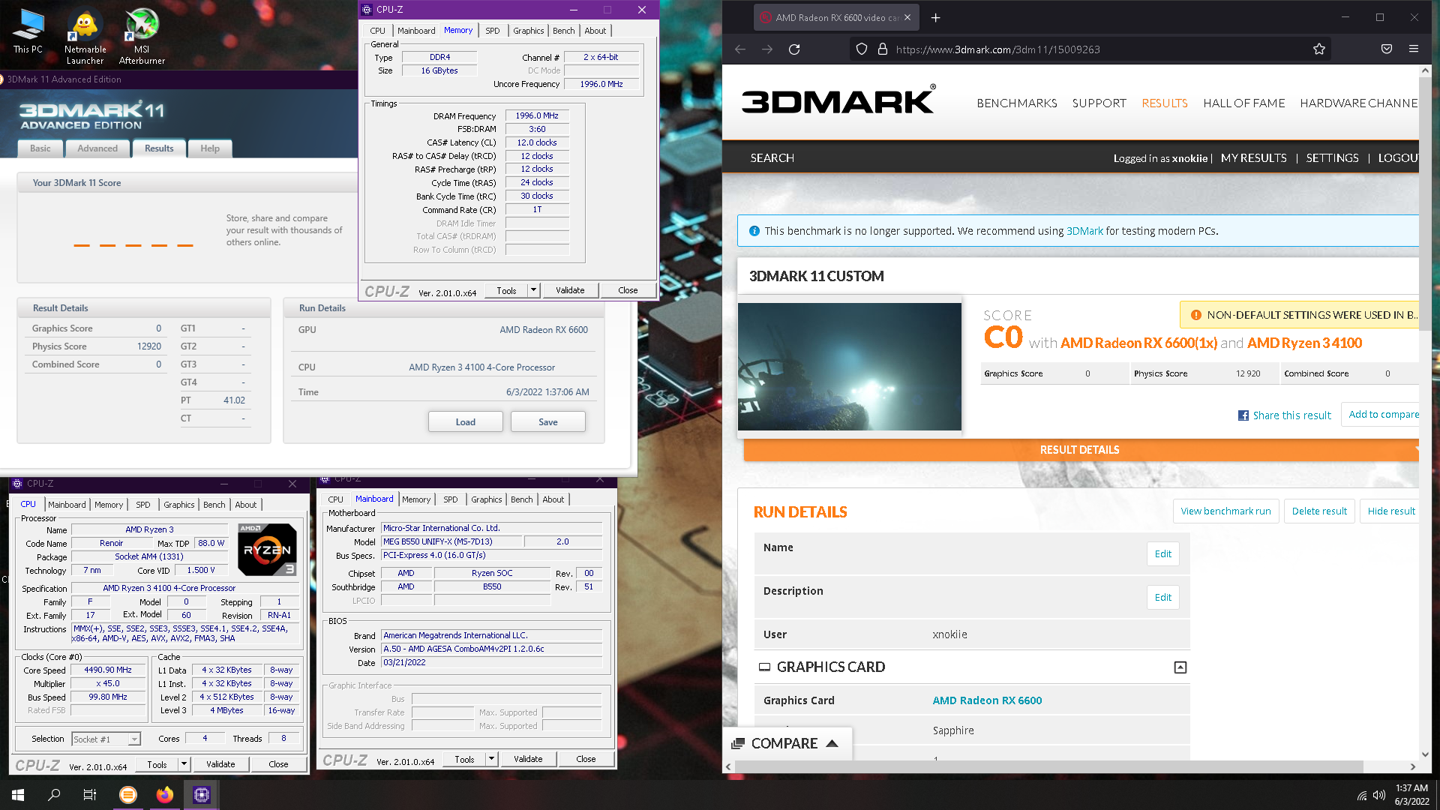
Task: Open the Windows Start menu
Action: click(x=18, y=795)
